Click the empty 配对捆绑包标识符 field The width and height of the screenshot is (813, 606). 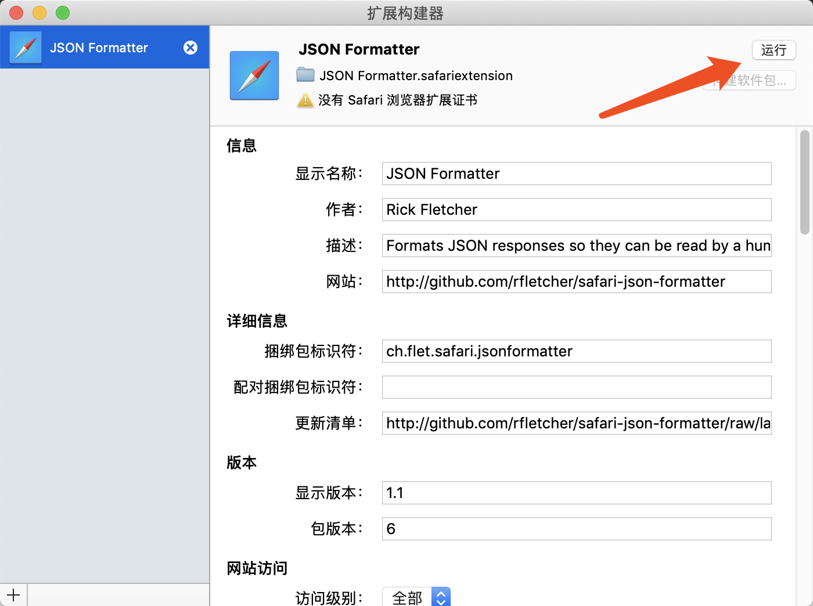coord(577,387)
